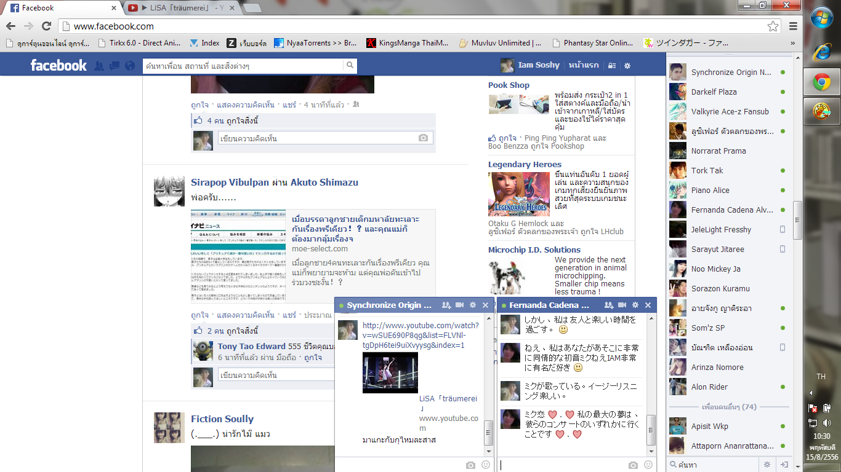The height and width of the screenshot is (472, 841).
Task: Open Akuto Shimazu profile link
Action: point(324,183)
